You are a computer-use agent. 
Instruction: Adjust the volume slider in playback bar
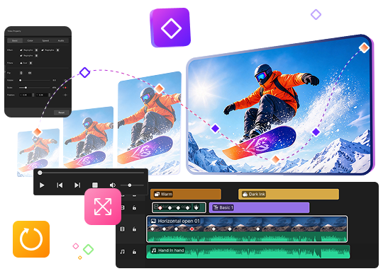click(133, 185)
